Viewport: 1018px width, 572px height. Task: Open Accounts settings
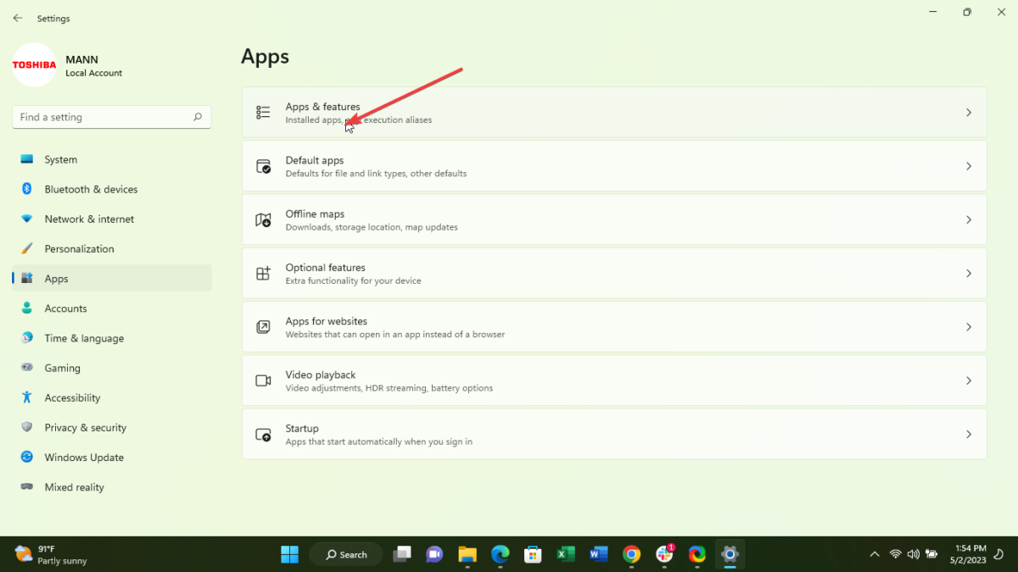(112, 308)
